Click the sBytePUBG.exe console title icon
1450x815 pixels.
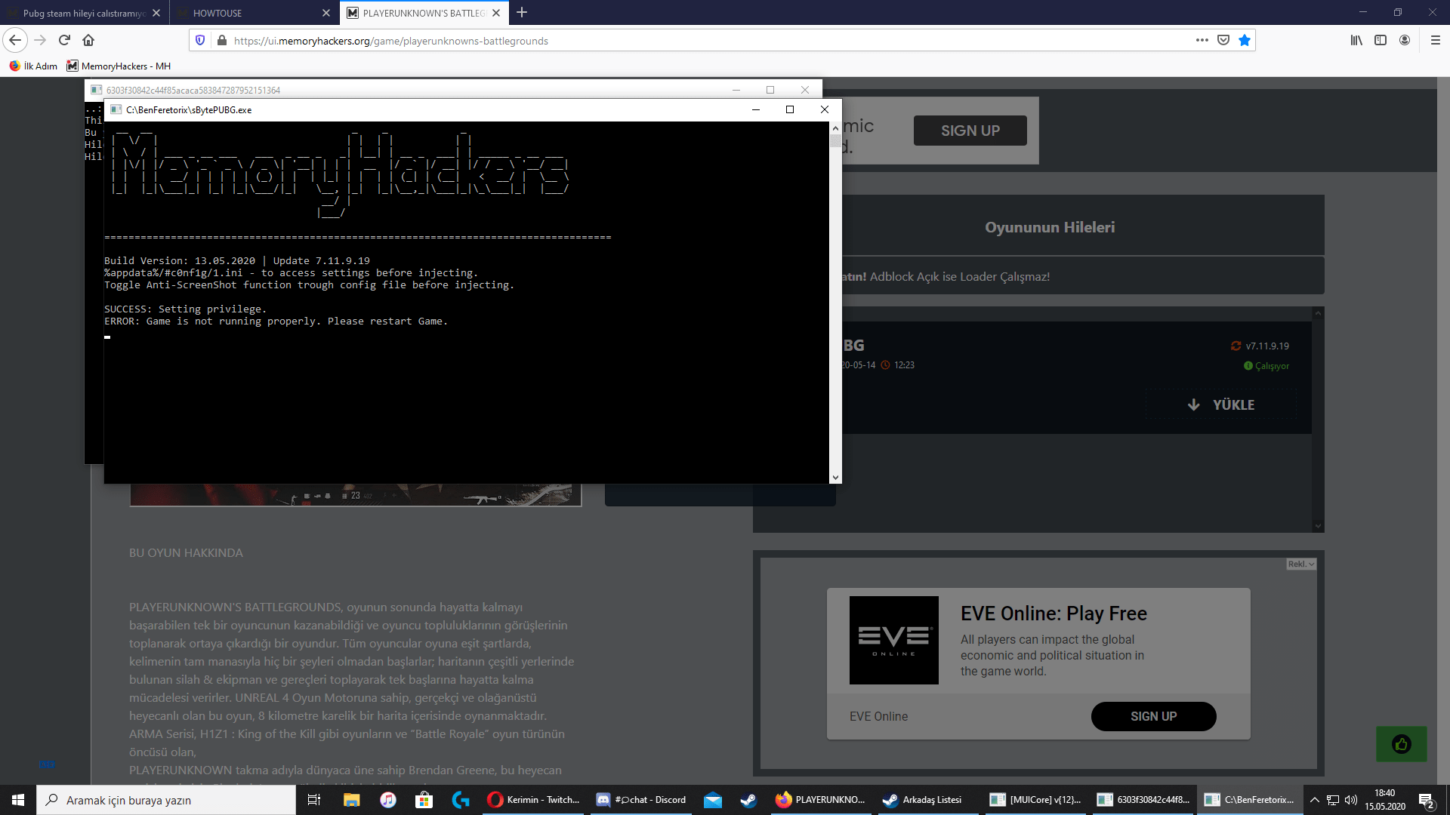point(116,109)
